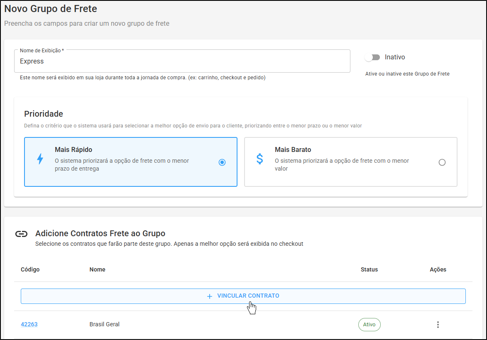Click the Nome de Exibição input field
Viewport: 487px width, 340px height.
point(182,61)
